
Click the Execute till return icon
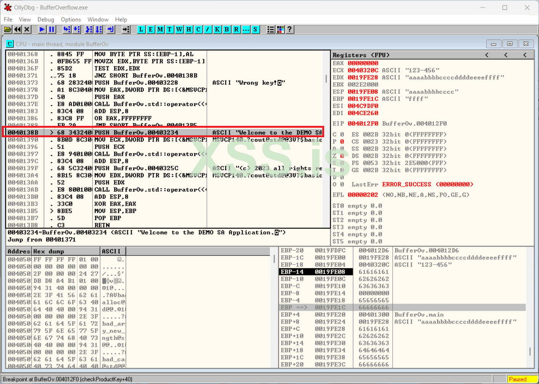(x=111, y=29)
